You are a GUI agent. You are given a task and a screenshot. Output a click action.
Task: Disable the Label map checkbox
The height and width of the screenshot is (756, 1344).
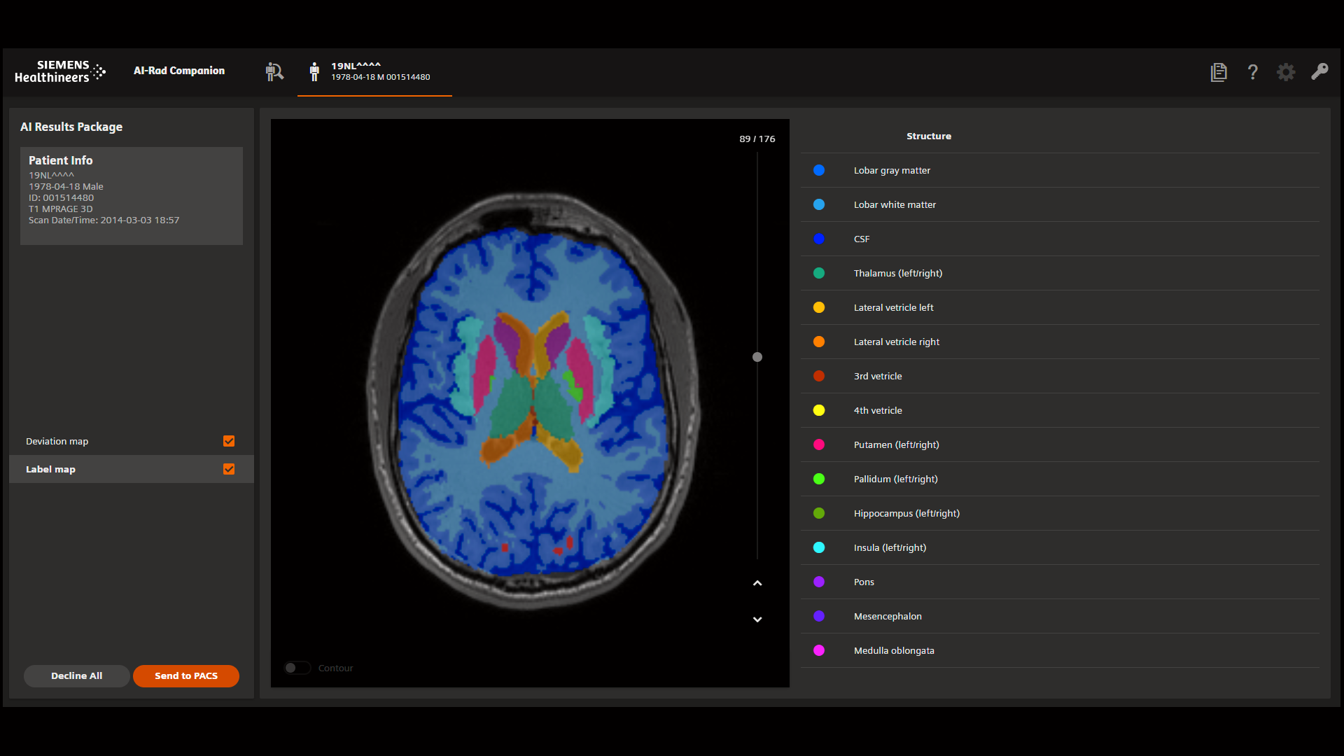tap(229, 469)
